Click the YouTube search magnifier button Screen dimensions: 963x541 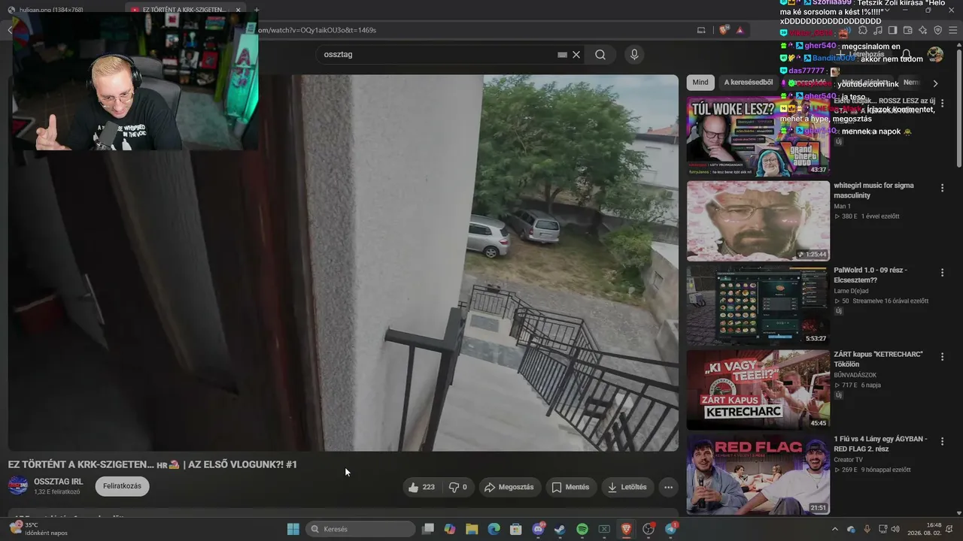(600, 54)
